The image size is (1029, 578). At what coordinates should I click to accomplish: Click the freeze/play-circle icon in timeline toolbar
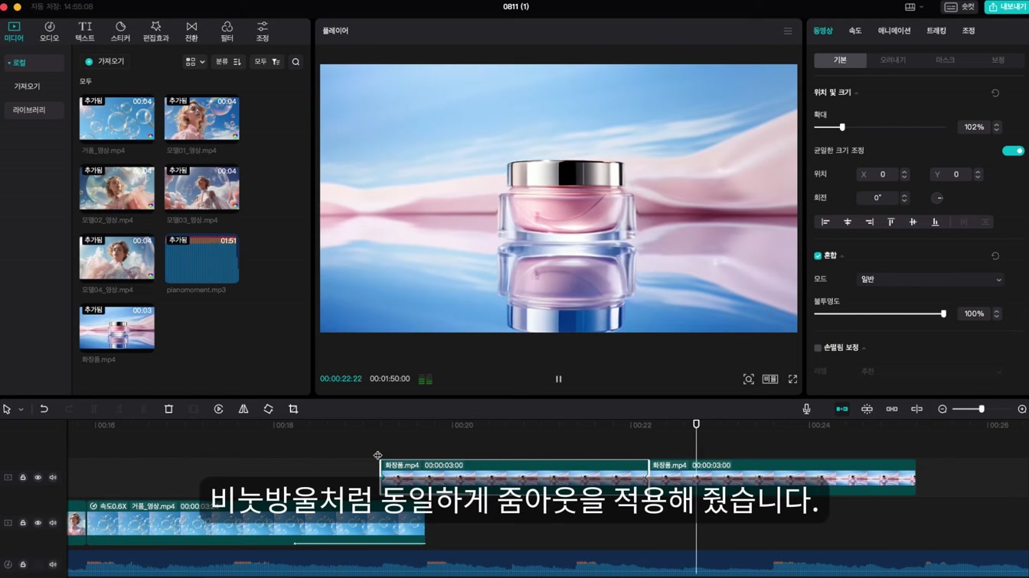click(218, 409)
